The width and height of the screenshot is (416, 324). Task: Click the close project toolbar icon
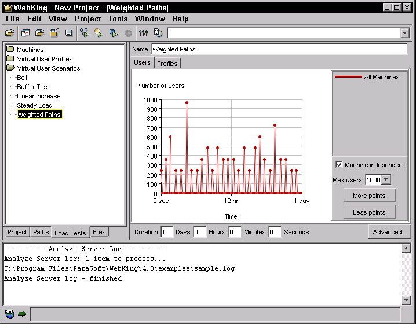[x=54, y=33]
